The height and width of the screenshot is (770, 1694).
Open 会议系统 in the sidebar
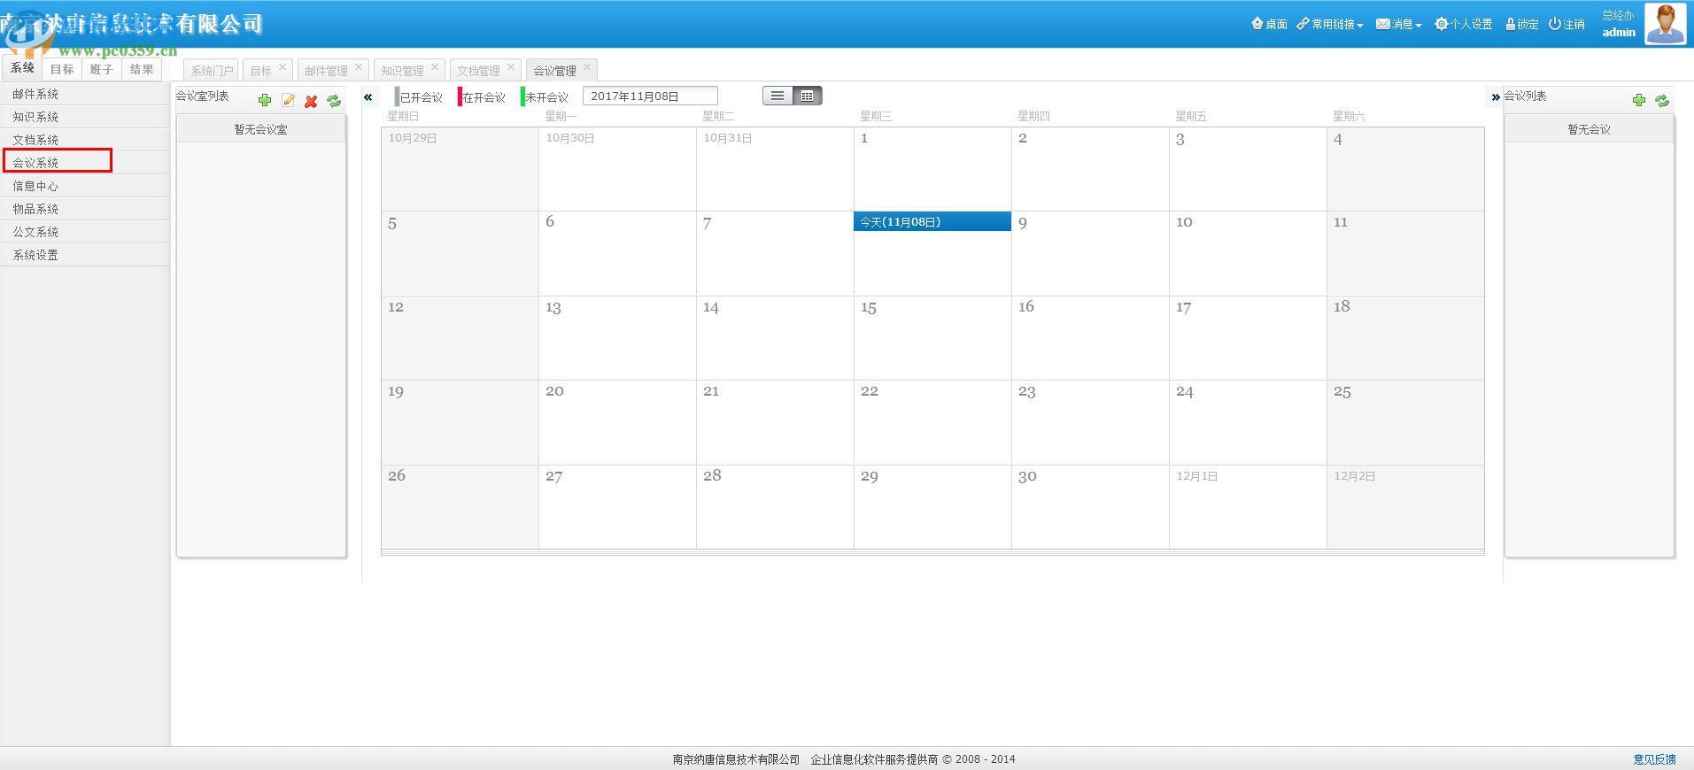(85, 163)
